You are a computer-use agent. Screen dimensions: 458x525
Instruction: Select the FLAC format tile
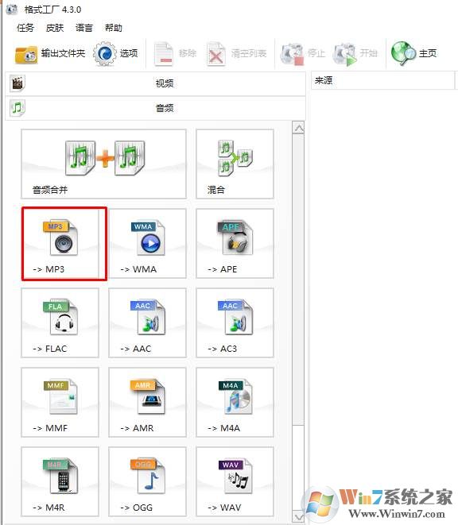tap(60, 323)
